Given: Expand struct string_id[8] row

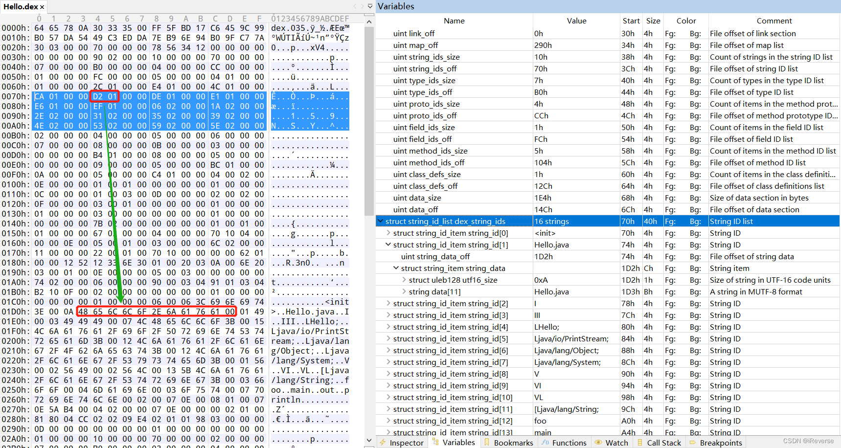Looking at the screenshot, I should click(x=388, y=374).
